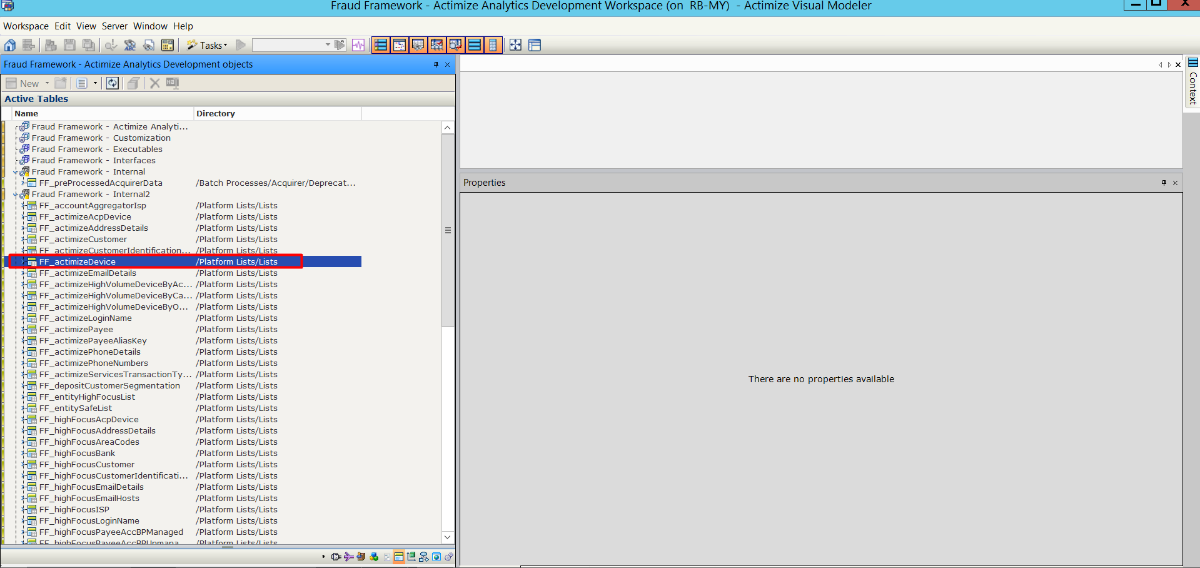Toggle the fifth orange monitor-check toolbar icon

[456, 45]
